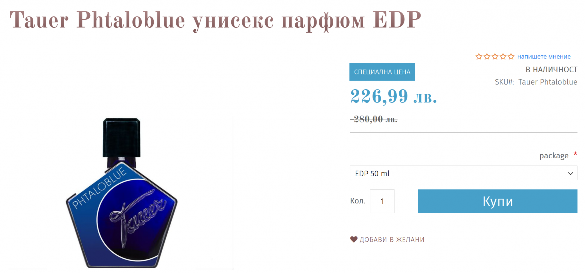
Task: Click the СПЕЦИАЛНА ЦЕНА badge
Action: [382, 72]
